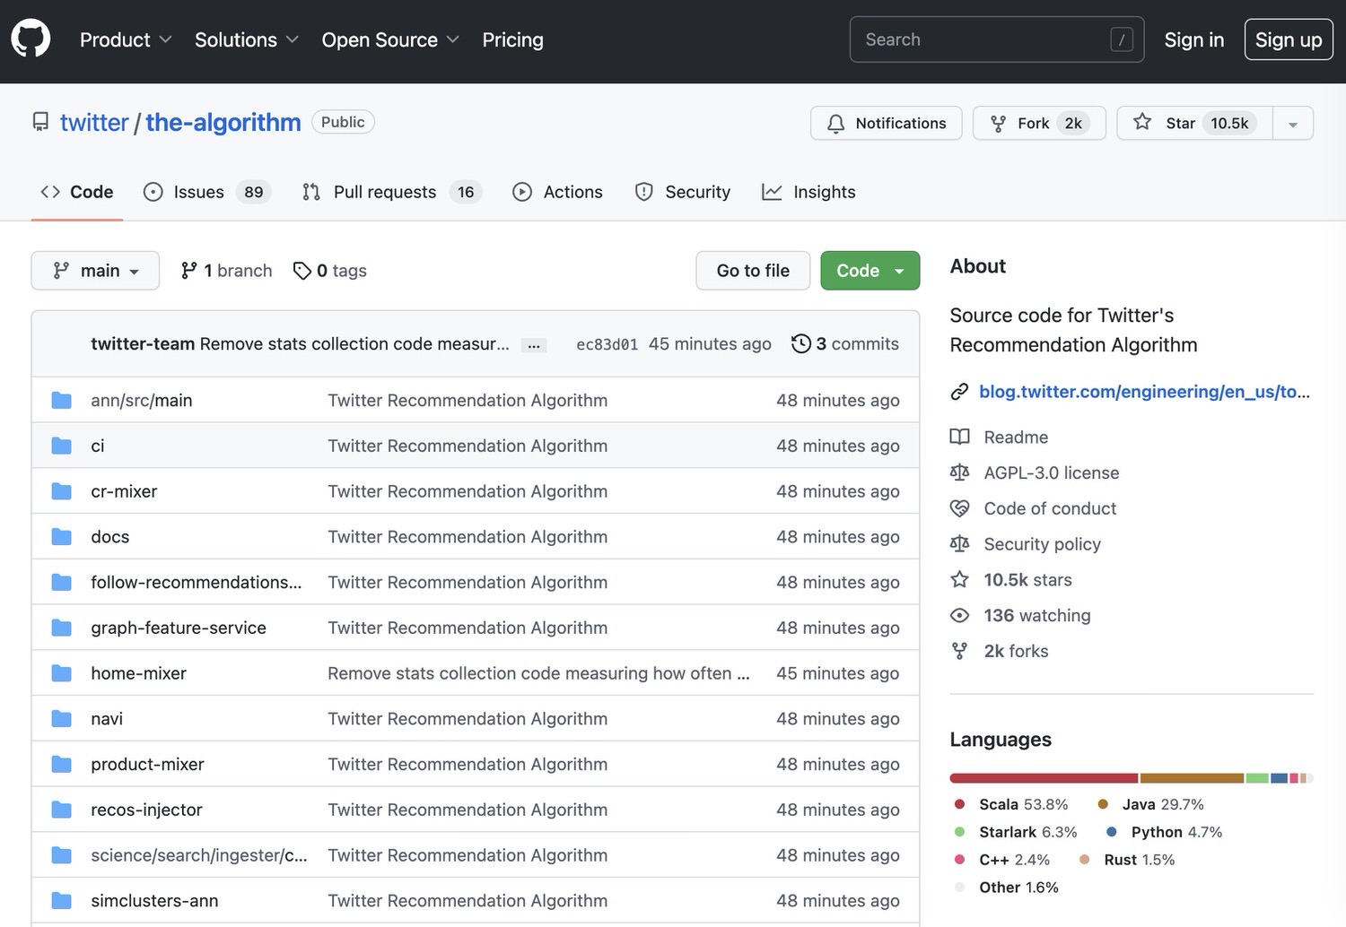1346x927 pixels.
Task: Expand the Solutions menu
Action: [247, 39]
